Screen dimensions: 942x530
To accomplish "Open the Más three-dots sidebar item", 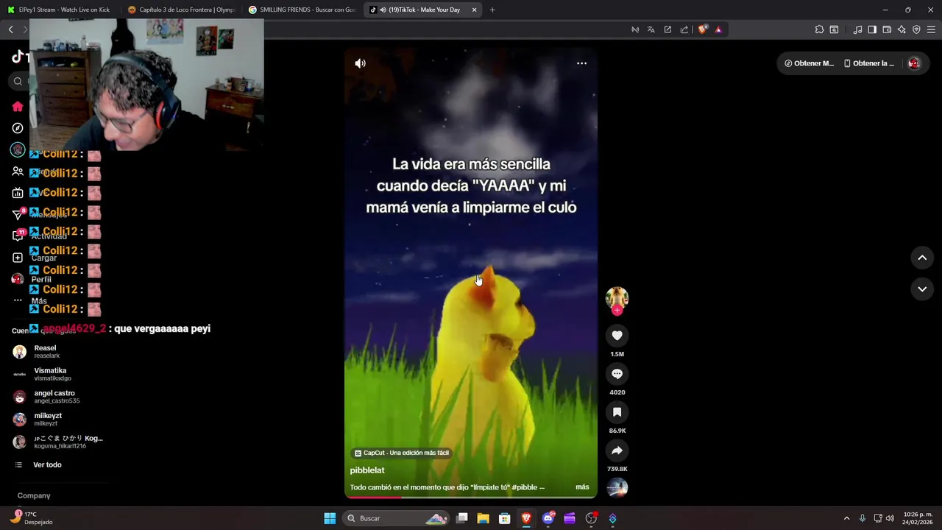I will (x=18, y=300).
